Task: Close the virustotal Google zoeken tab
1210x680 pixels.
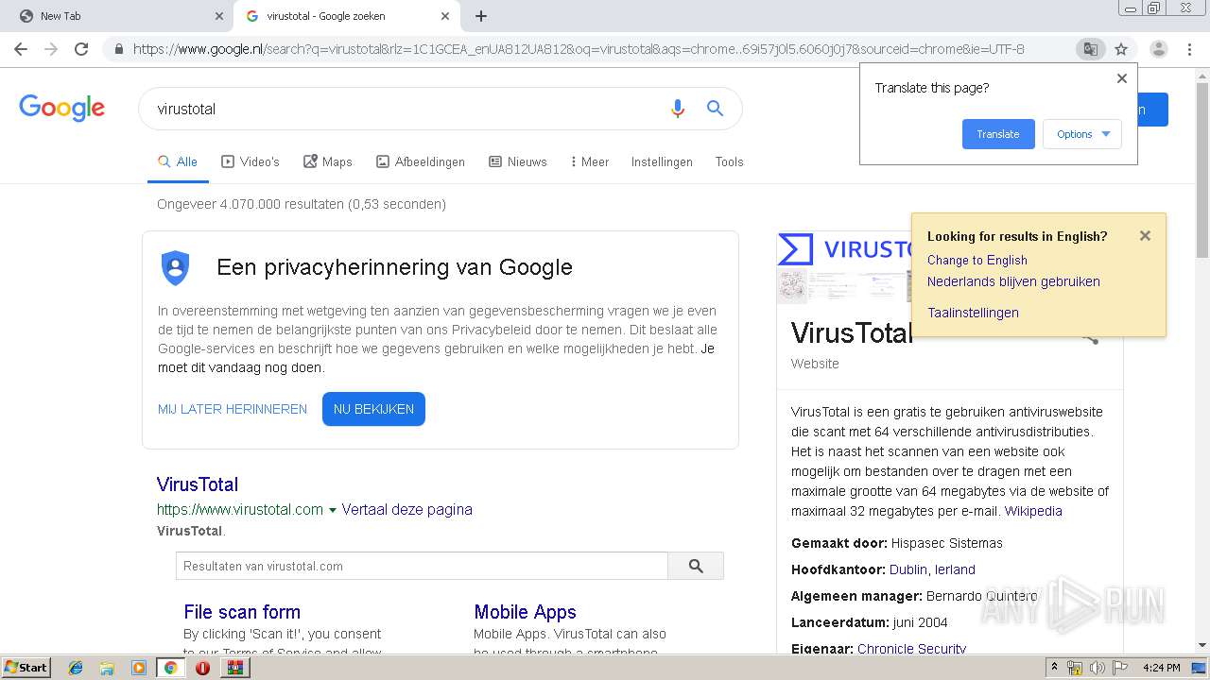Action: 445,16
